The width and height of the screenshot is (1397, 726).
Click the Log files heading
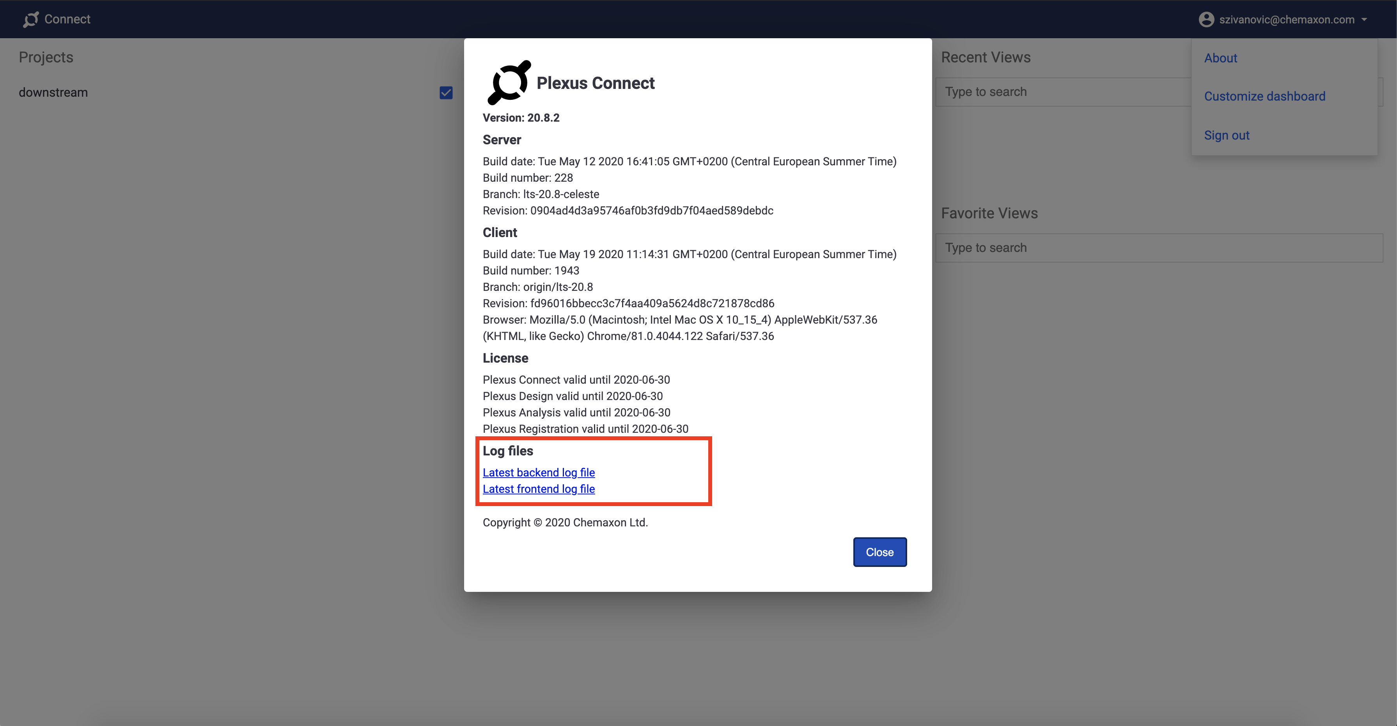508,451
